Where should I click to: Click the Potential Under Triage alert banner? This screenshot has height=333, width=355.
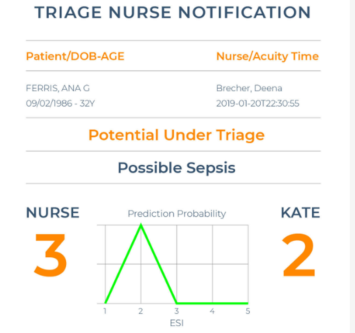coord(176,135)
